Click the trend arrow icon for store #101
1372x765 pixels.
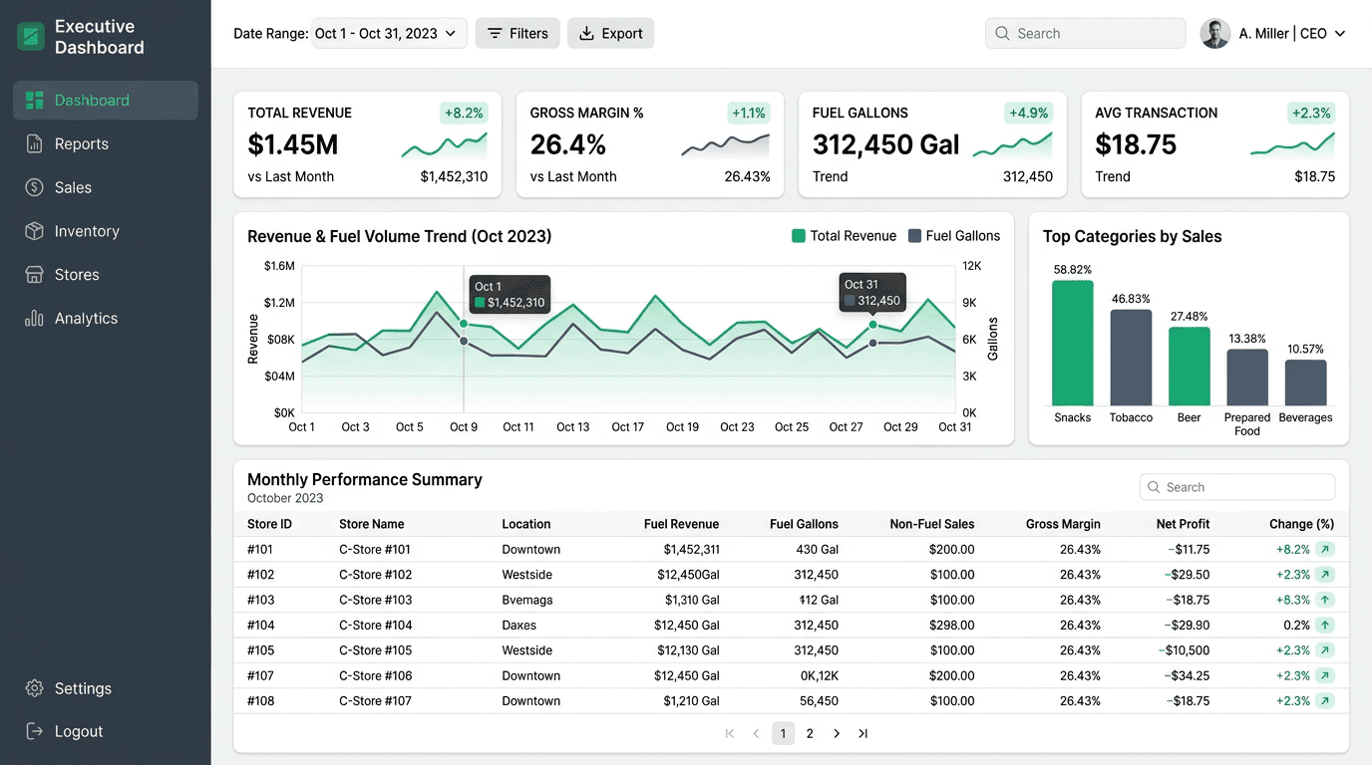pos(1325,549)
